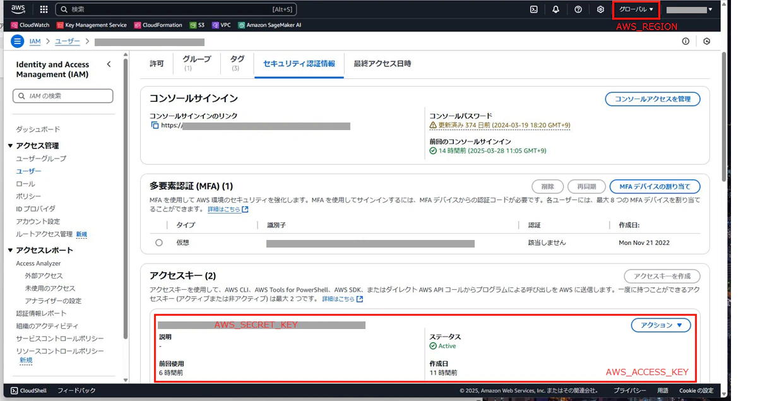The height and width of the screenshot is (401, 760).
Task: Open the グローバル region dropdown
Action: [636, 9]
